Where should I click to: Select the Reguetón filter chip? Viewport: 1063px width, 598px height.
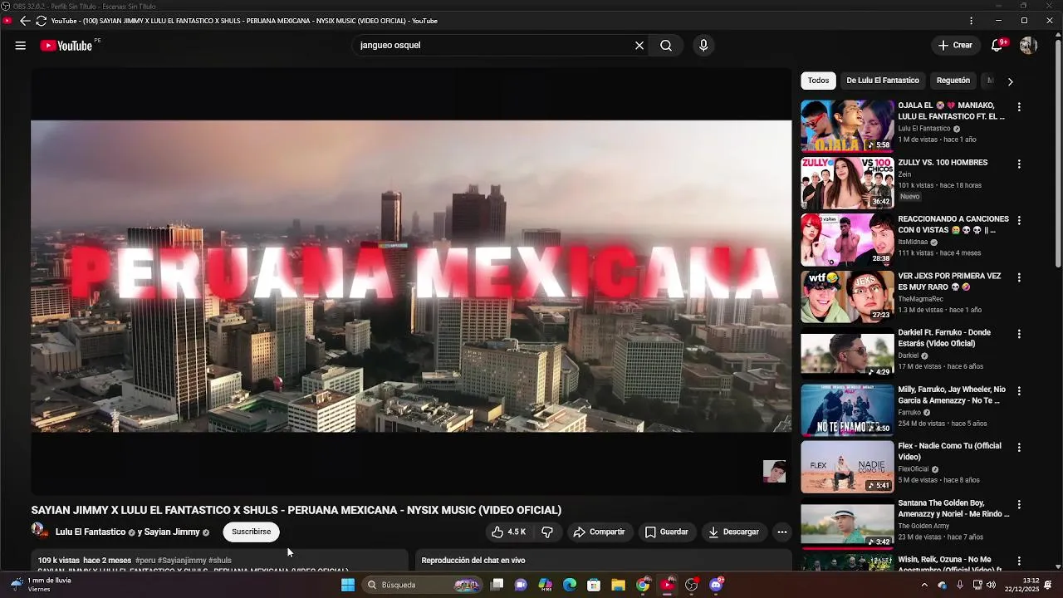pos(953,81)
